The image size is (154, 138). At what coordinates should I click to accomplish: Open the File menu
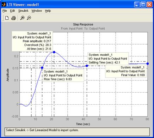point(5,11)
